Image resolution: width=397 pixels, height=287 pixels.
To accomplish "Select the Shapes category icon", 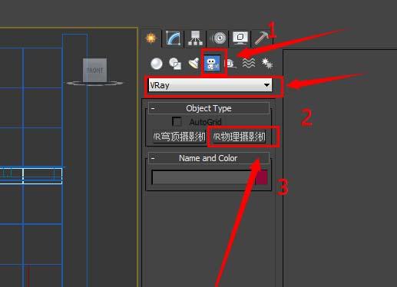I will (x=175, y=64).
